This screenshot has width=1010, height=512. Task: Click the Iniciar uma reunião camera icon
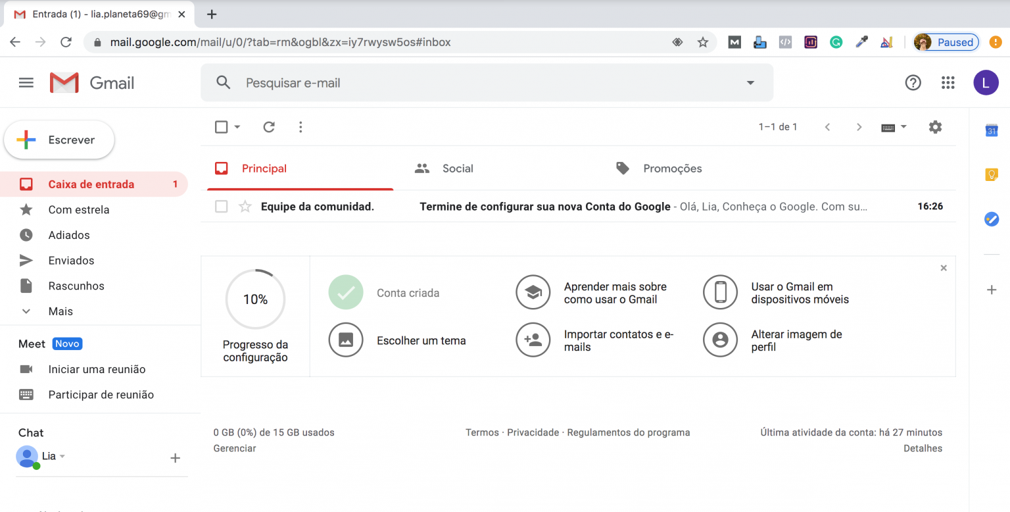[x=27, y=369]
